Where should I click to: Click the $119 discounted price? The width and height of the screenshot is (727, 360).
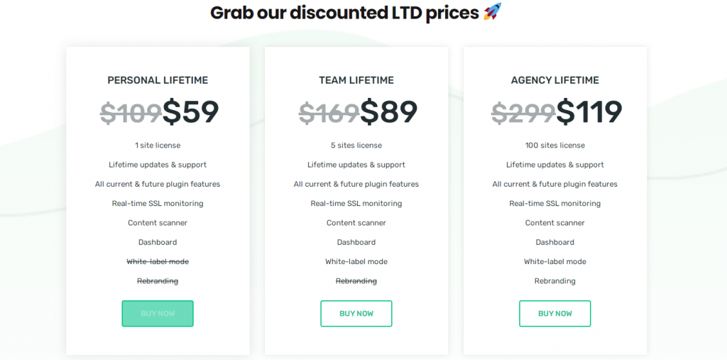coord(589,111)
